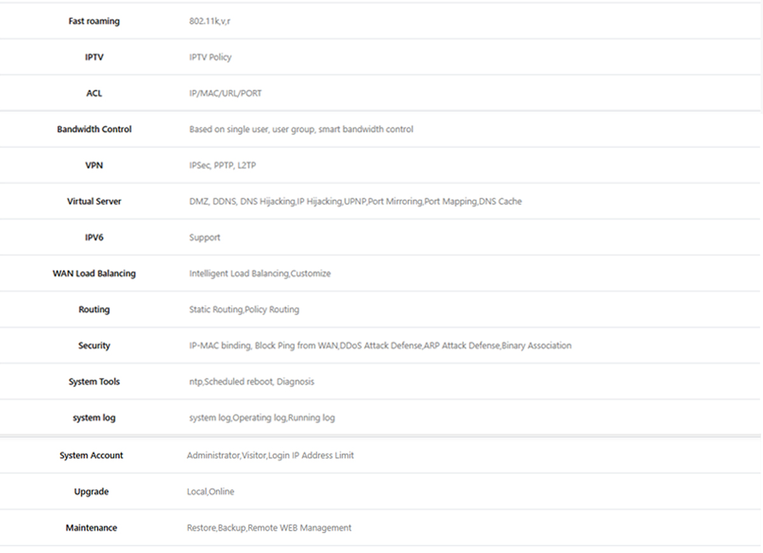Click the Bandwidth Control label
The width and height of the screenshot is (763, 553).
click(x=94, y=129)
